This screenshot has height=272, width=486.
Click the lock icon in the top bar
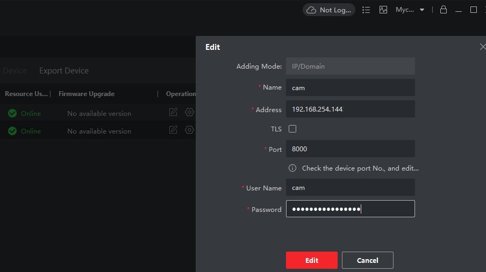click(444, 10)
